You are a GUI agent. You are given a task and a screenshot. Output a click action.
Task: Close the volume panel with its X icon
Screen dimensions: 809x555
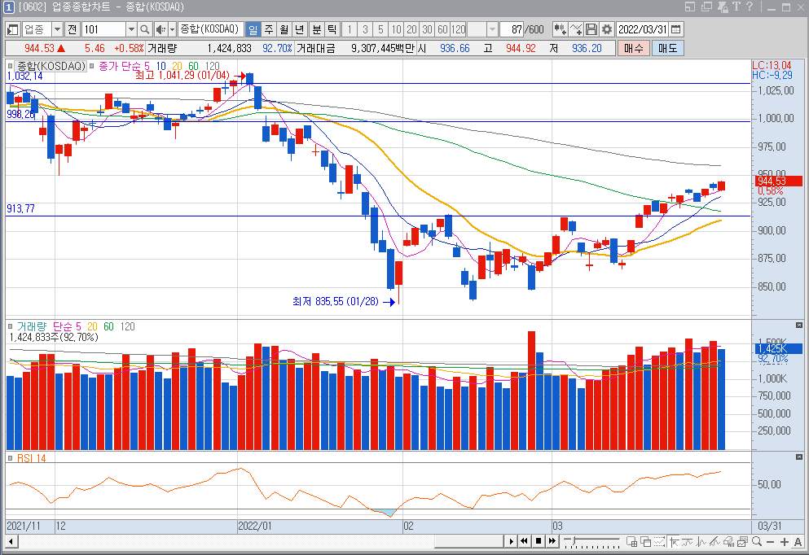798,326
